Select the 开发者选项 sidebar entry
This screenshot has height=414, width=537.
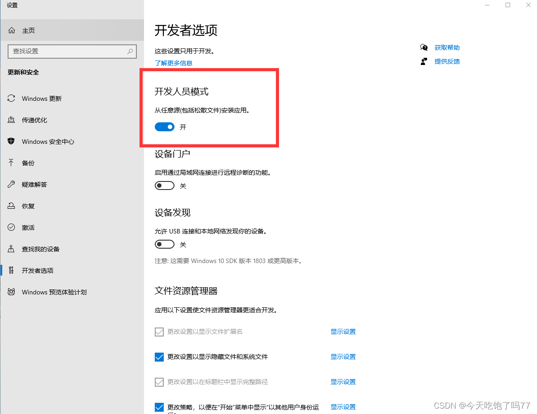39,270
